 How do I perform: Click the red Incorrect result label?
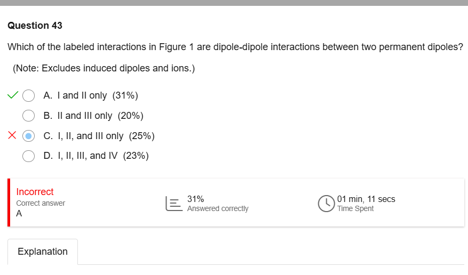[35, 192]
